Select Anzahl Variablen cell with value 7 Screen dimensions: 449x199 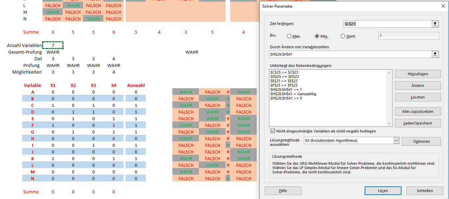click(x=53, y=45)
